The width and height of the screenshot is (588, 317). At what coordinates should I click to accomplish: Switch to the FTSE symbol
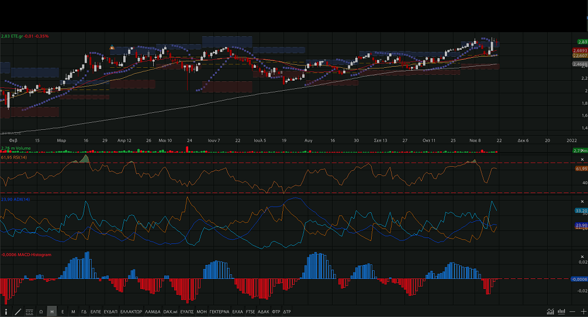[x=250, y=312]
